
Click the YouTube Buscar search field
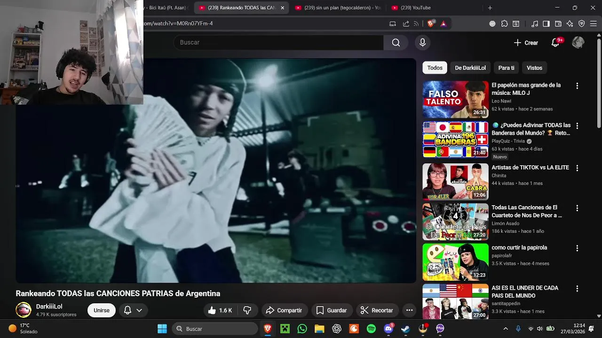pyautogui.click(x=278, y=43)
